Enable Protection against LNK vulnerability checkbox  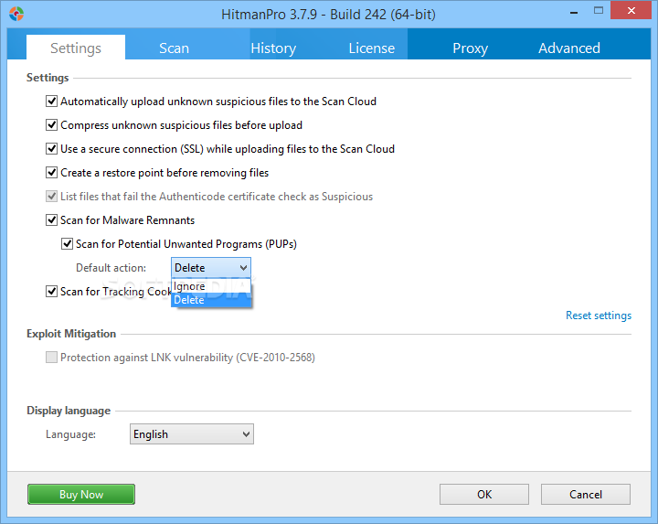[x=51, y=358]
